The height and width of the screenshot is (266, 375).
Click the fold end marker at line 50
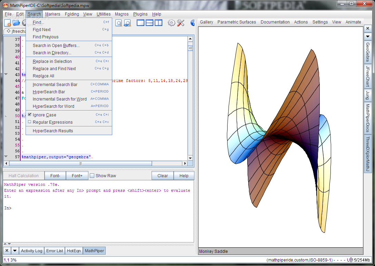click(x=6, y=116)
